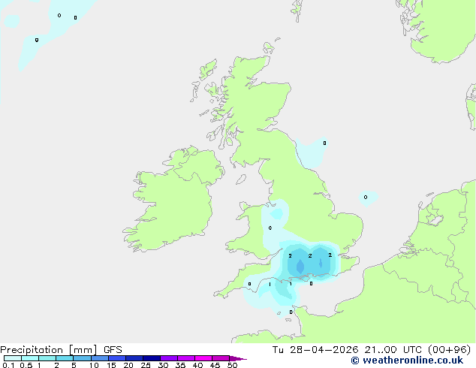The image size is (476, 368).
Task: Click the weatheronline.co.uk copyright credit
Action: click(x=407, y=360)
